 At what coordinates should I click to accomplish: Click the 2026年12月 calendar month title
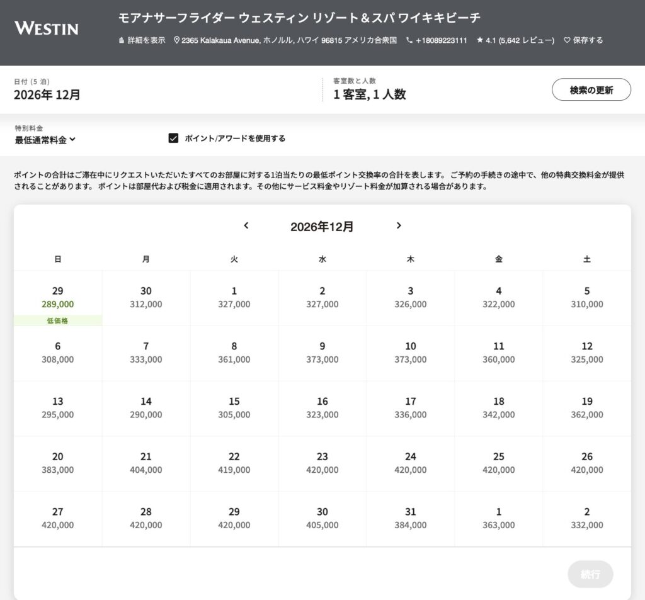pyautogui.click(x=322, y=227)
